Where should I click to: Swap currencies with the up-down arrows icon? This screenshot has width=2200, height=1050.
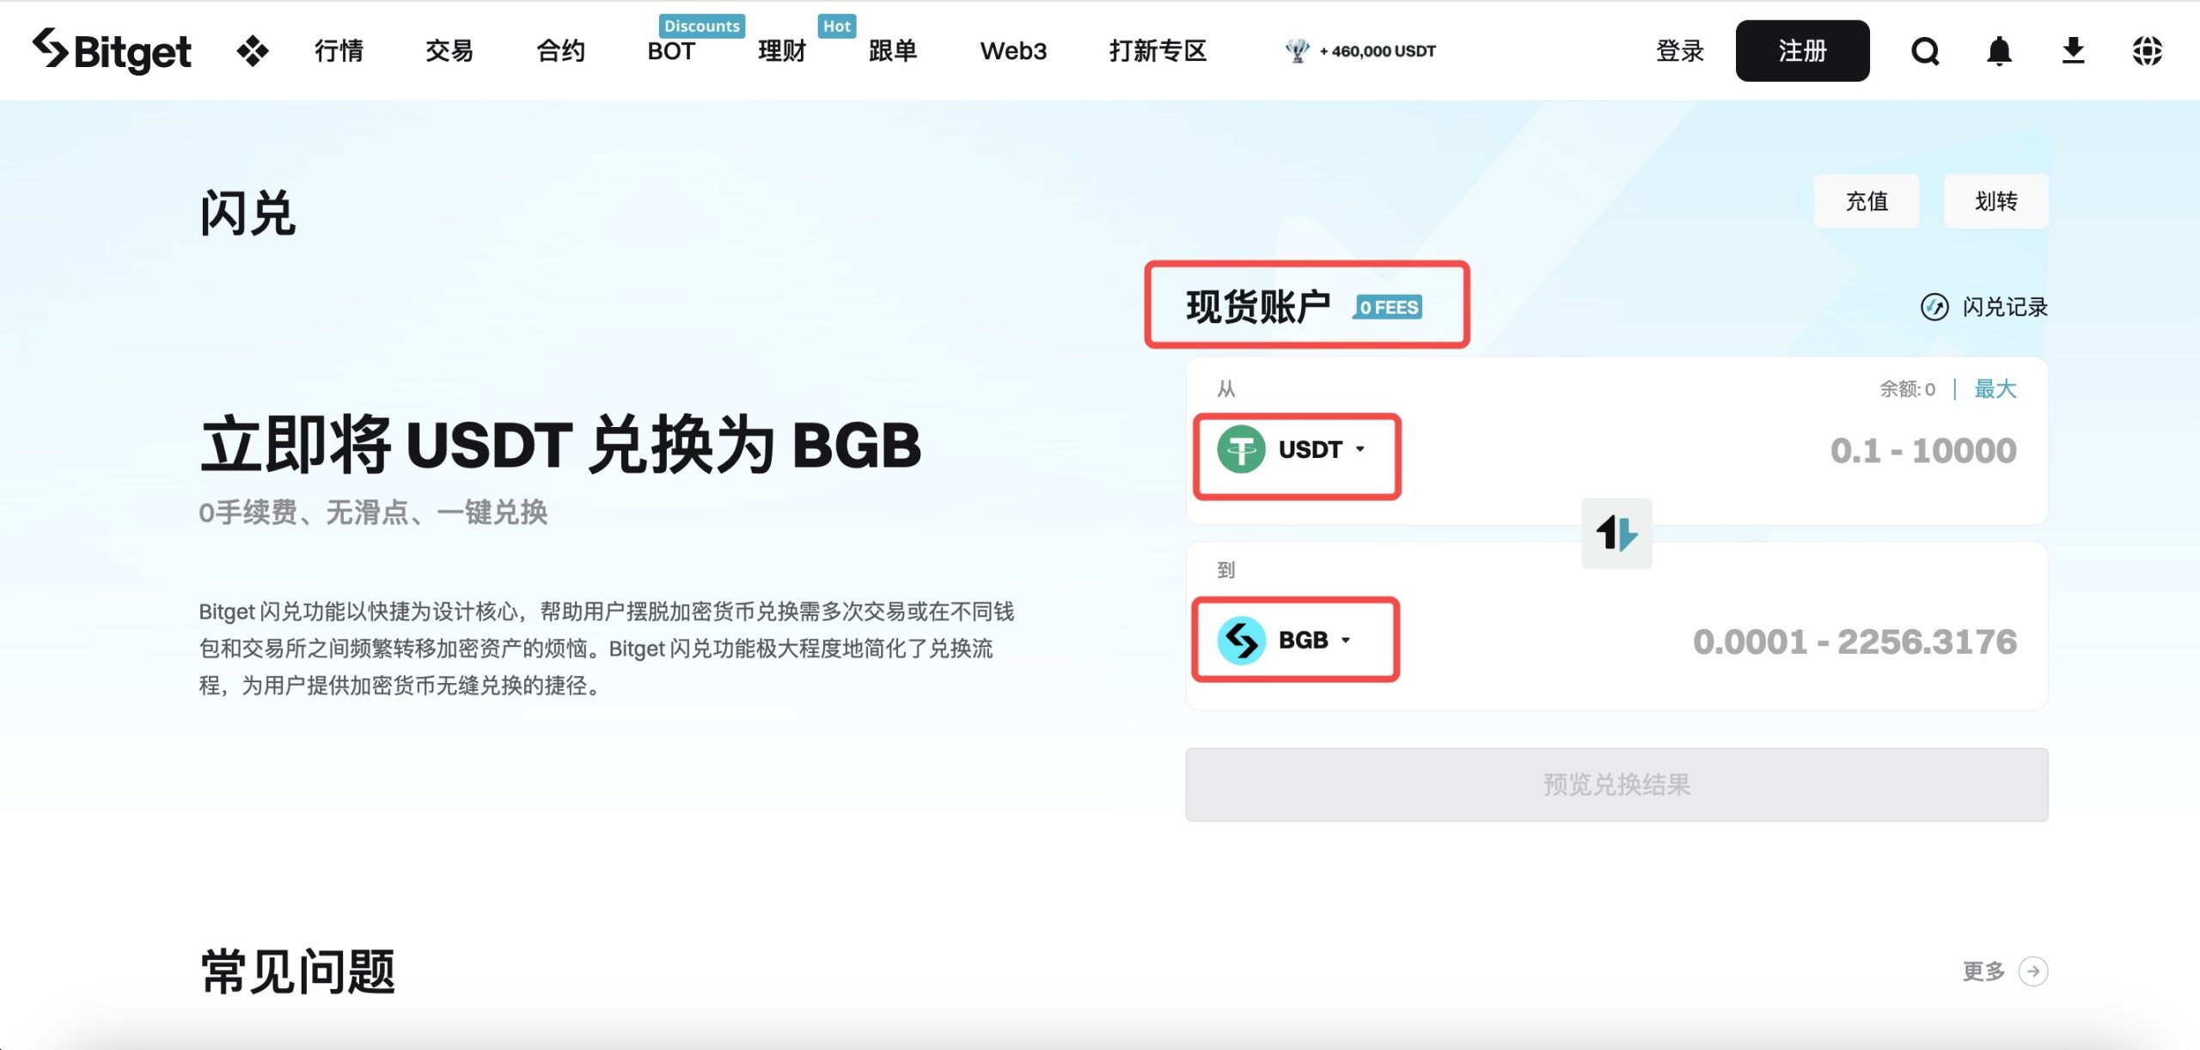(x=1616, y=533)
